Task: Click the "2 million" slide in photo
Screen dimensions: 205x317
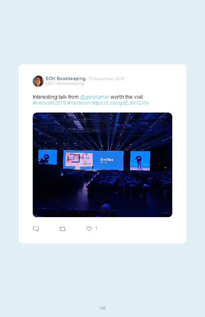Action: pos(107,160)
